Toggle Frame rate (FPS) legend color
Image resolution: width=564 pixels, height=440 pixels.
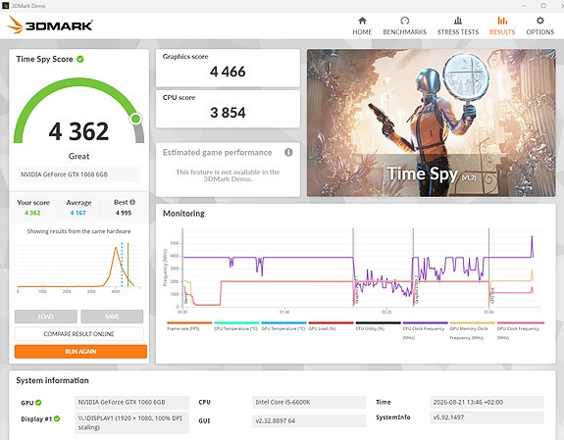[189, 322]
